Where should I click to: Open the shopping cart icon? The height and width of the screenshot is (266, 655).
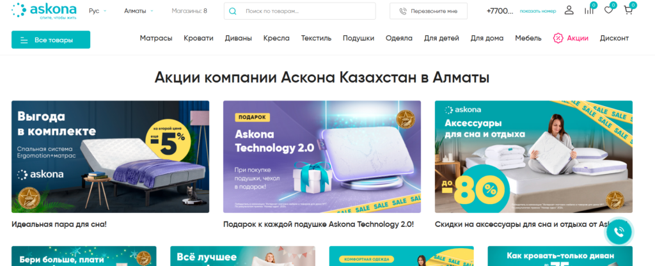click(628, 10)
